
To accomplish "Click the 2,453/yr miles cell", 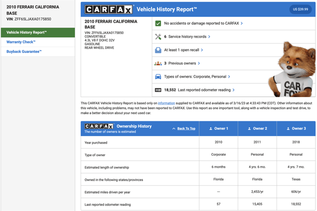I will [257, 191].
